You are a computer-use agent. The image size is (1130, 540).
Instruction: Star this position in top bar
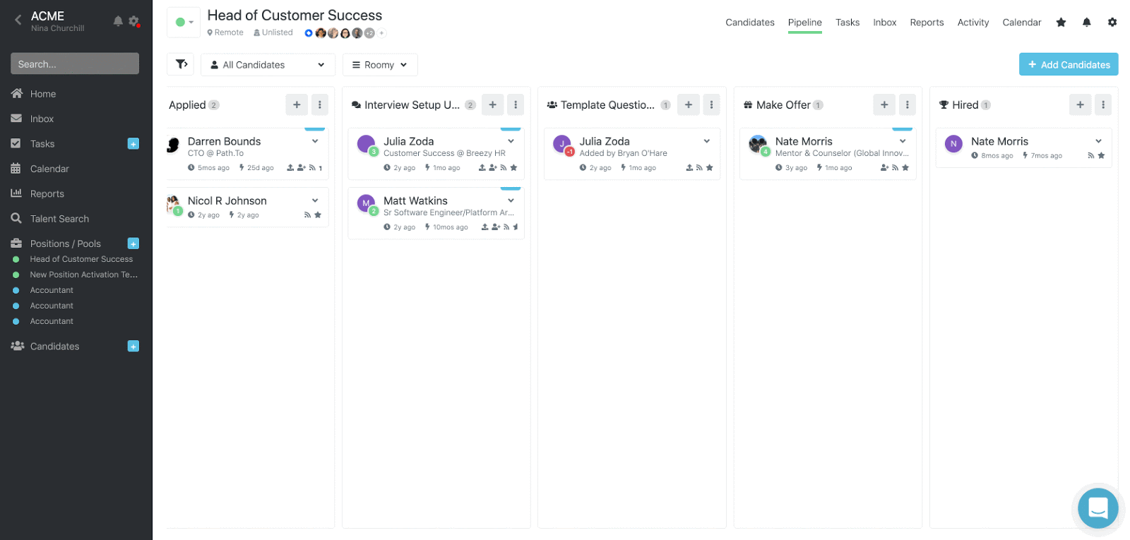(x=1060, y=23)
